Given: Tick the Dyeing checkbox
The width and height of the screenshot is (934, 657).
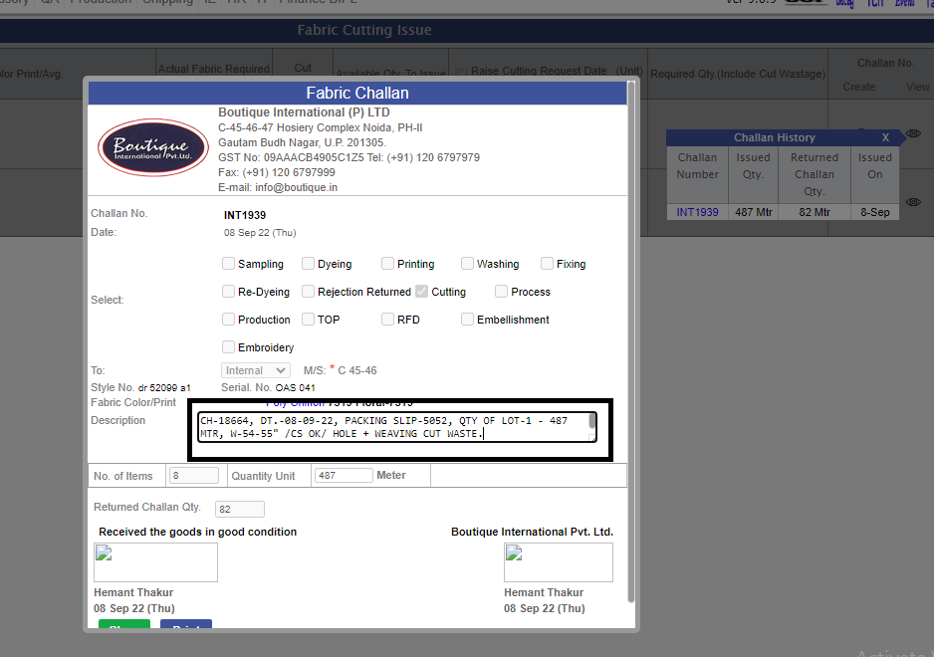Looking at the screenshot, I should point(308,263).
